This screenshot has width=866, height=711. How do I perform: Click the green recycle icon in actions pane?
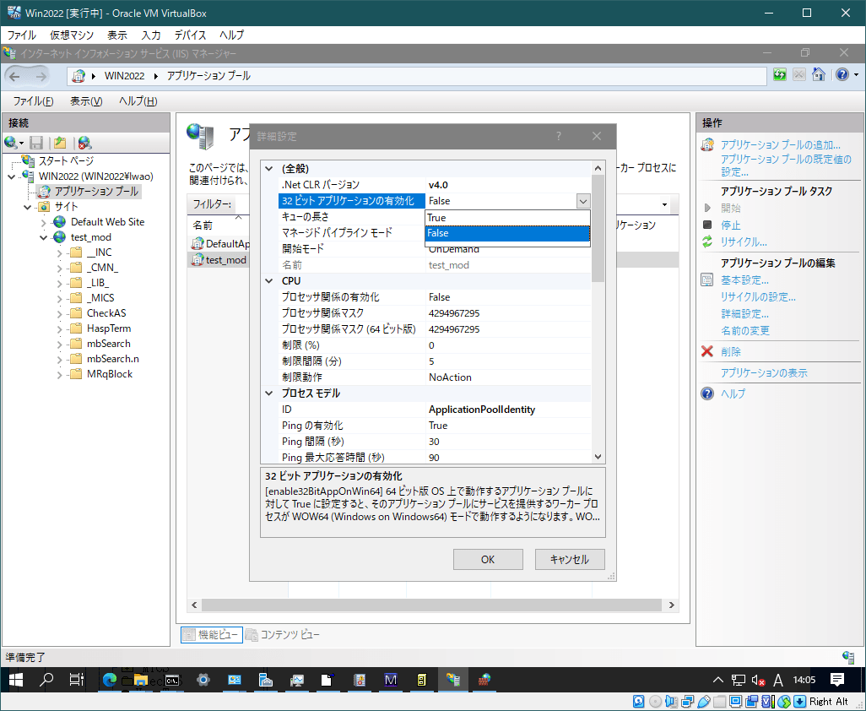tap(707, 242)
